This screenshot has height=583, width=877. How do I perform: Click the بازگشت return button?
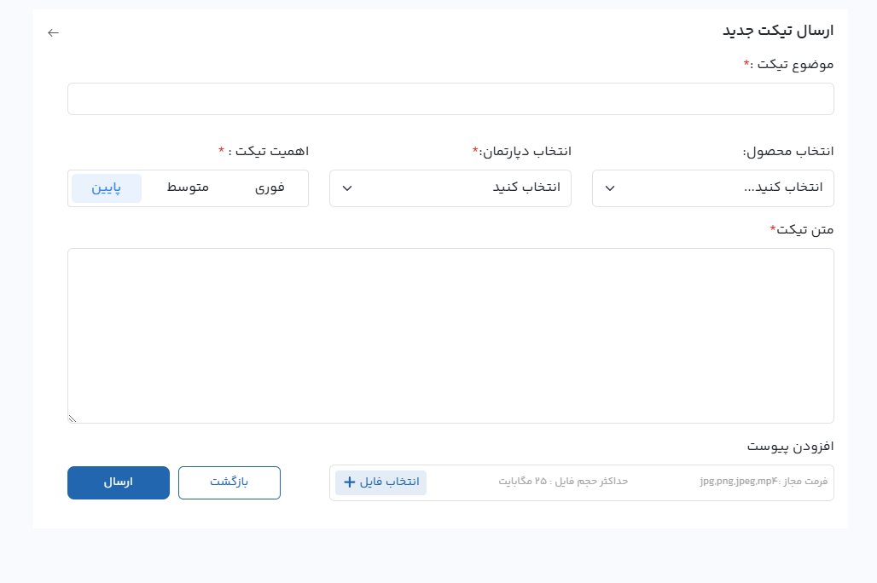tap(229, 482)
